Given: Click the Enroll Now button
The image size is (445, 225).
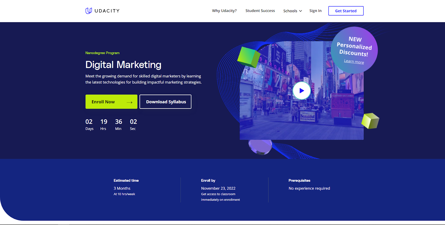Looking at the screenshot, I should pyautogui.click(x=111, y=102).
